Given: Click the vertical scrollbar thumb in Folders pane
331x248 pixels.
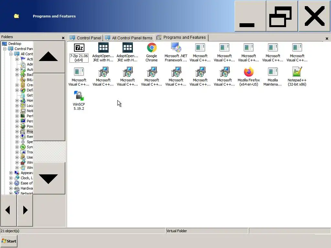Looking at the screenshot, I should click(x=49, y=107).
